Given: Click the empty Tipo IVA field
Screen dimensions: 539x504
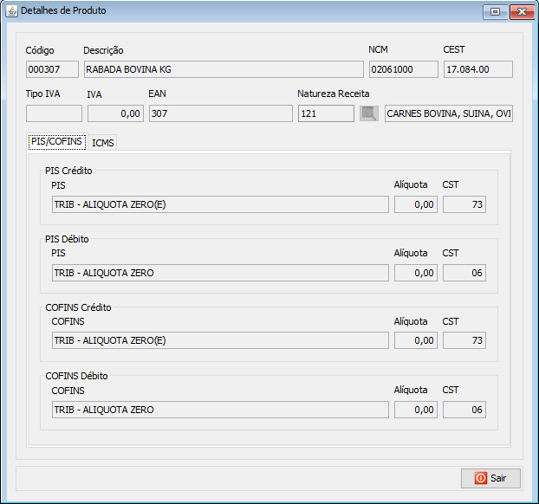Looking at the screenshot, I should point(54,113).
